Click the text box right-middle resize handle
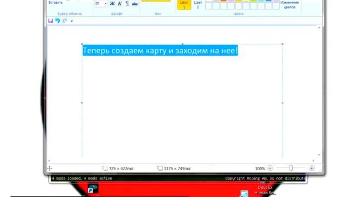Viewport: 351px width, 197px height. tap(282, 103)
